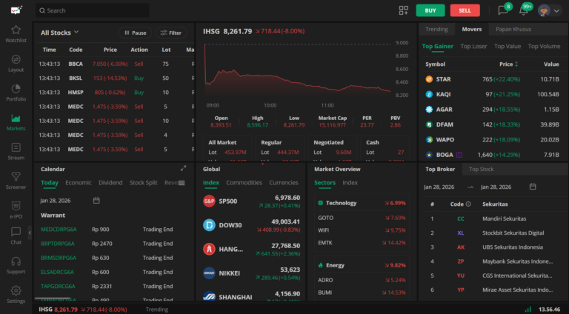The width and height of the screenshot is (569, 314).
Task: Open the e-IPO section
Action: coord(16,210)
